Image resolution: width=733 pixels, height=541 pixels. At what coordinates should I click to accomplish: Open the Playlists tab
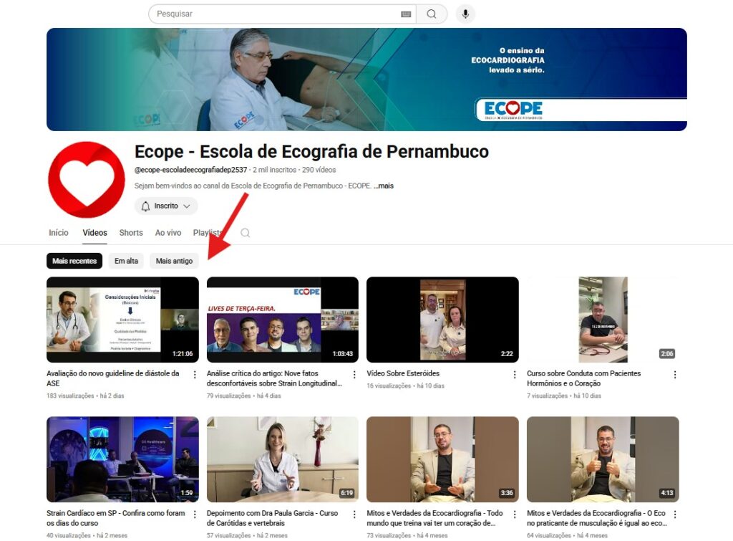click(x=208, y=233)
